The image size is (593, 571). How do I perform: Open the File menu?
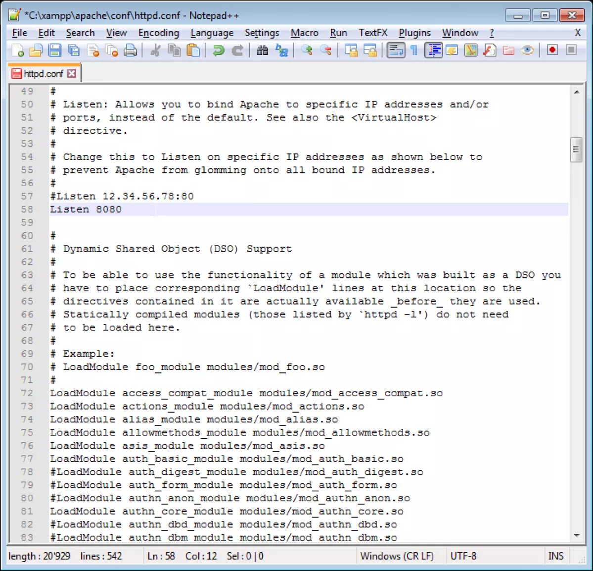click(20, 33)
